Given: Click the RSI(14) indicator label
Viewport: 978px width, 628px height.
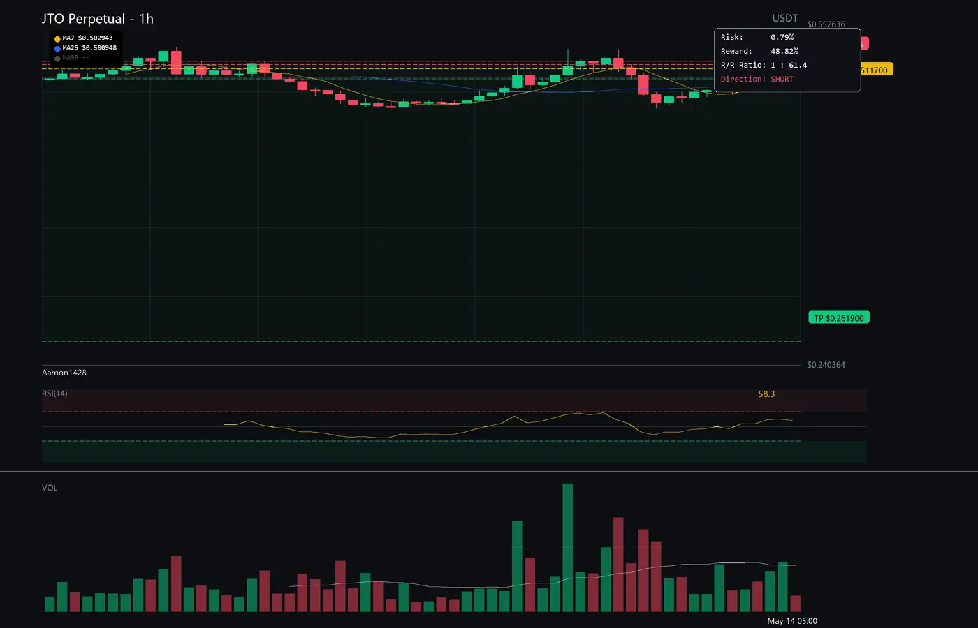Looking at the screenshot, I should (54, 394).
